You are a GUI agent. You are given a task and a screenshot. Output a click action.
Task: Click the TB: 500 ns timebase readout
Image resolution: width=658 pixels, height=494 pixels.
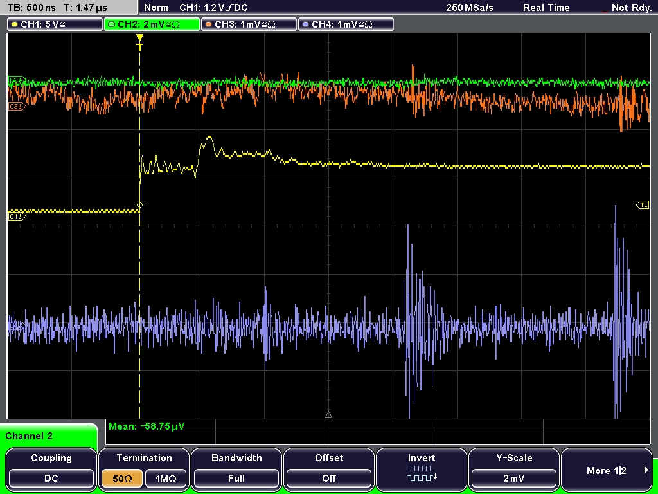coord(31,8)
